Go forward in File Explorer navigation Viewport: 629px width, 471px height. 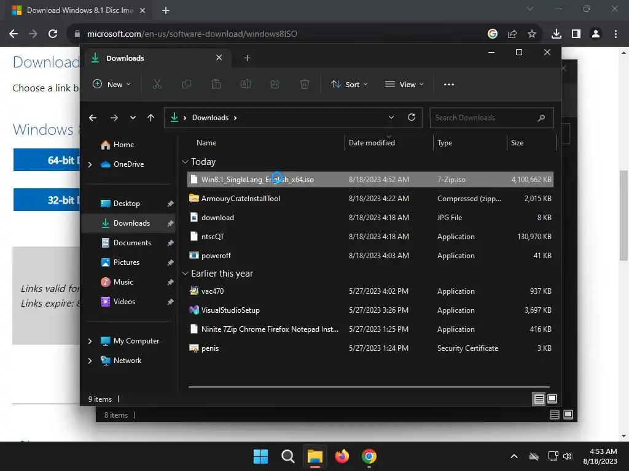(114, 118)
